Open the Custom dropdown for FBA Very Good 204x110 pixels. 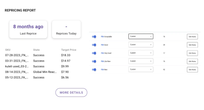click(x=141, y=53)
